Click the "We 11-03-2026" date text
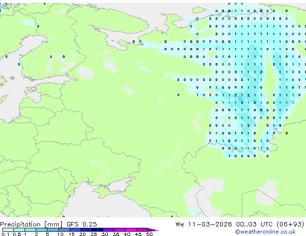Image resolution: width=306 pixels, height=236 pixels. tap(204, 224)
